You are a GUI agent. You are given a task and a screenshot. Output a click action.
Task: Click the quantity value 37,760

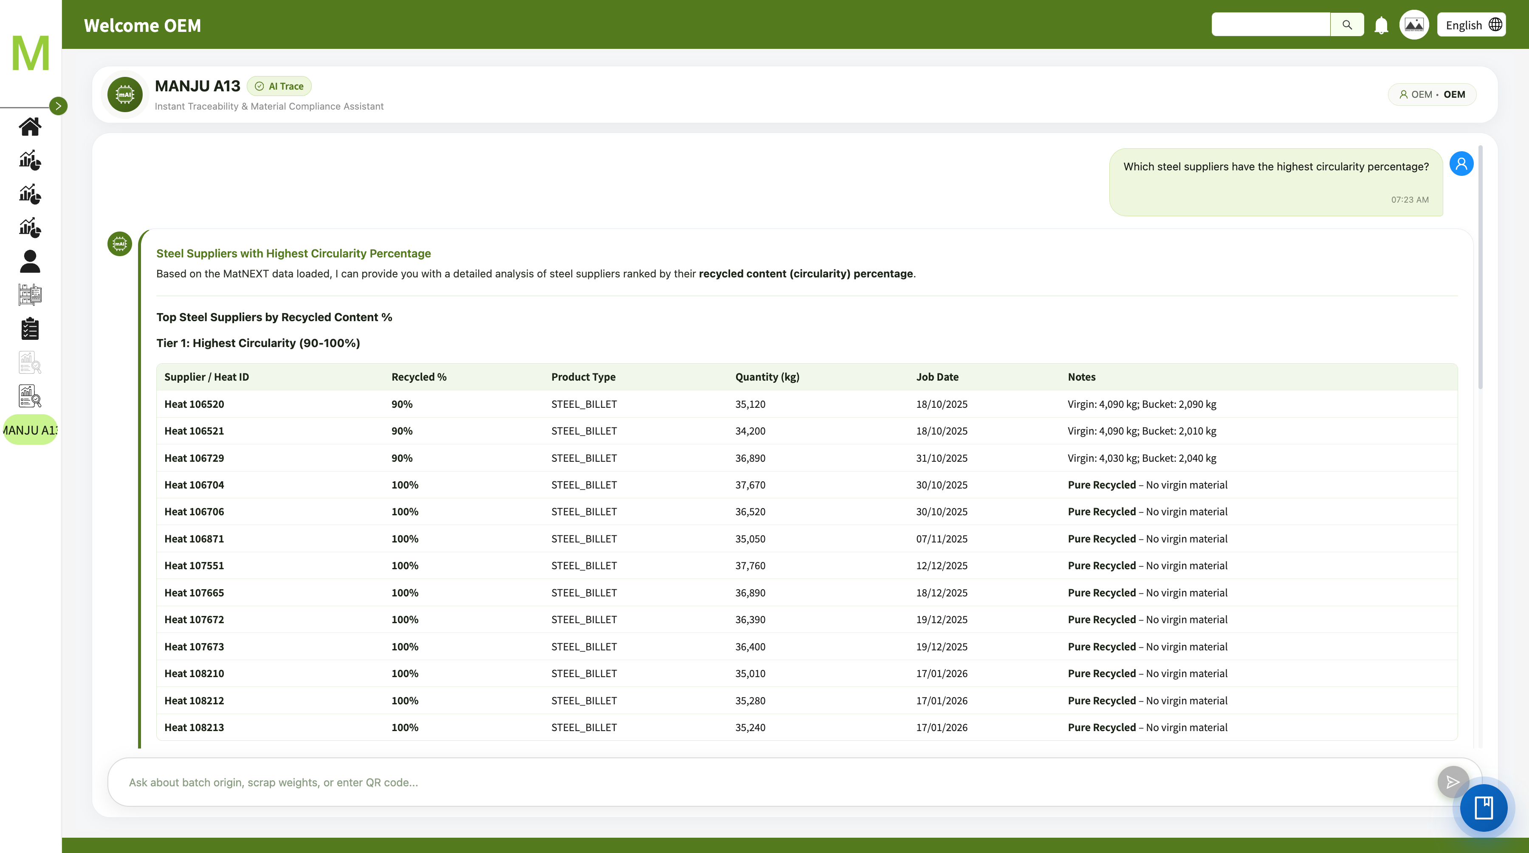750,566
